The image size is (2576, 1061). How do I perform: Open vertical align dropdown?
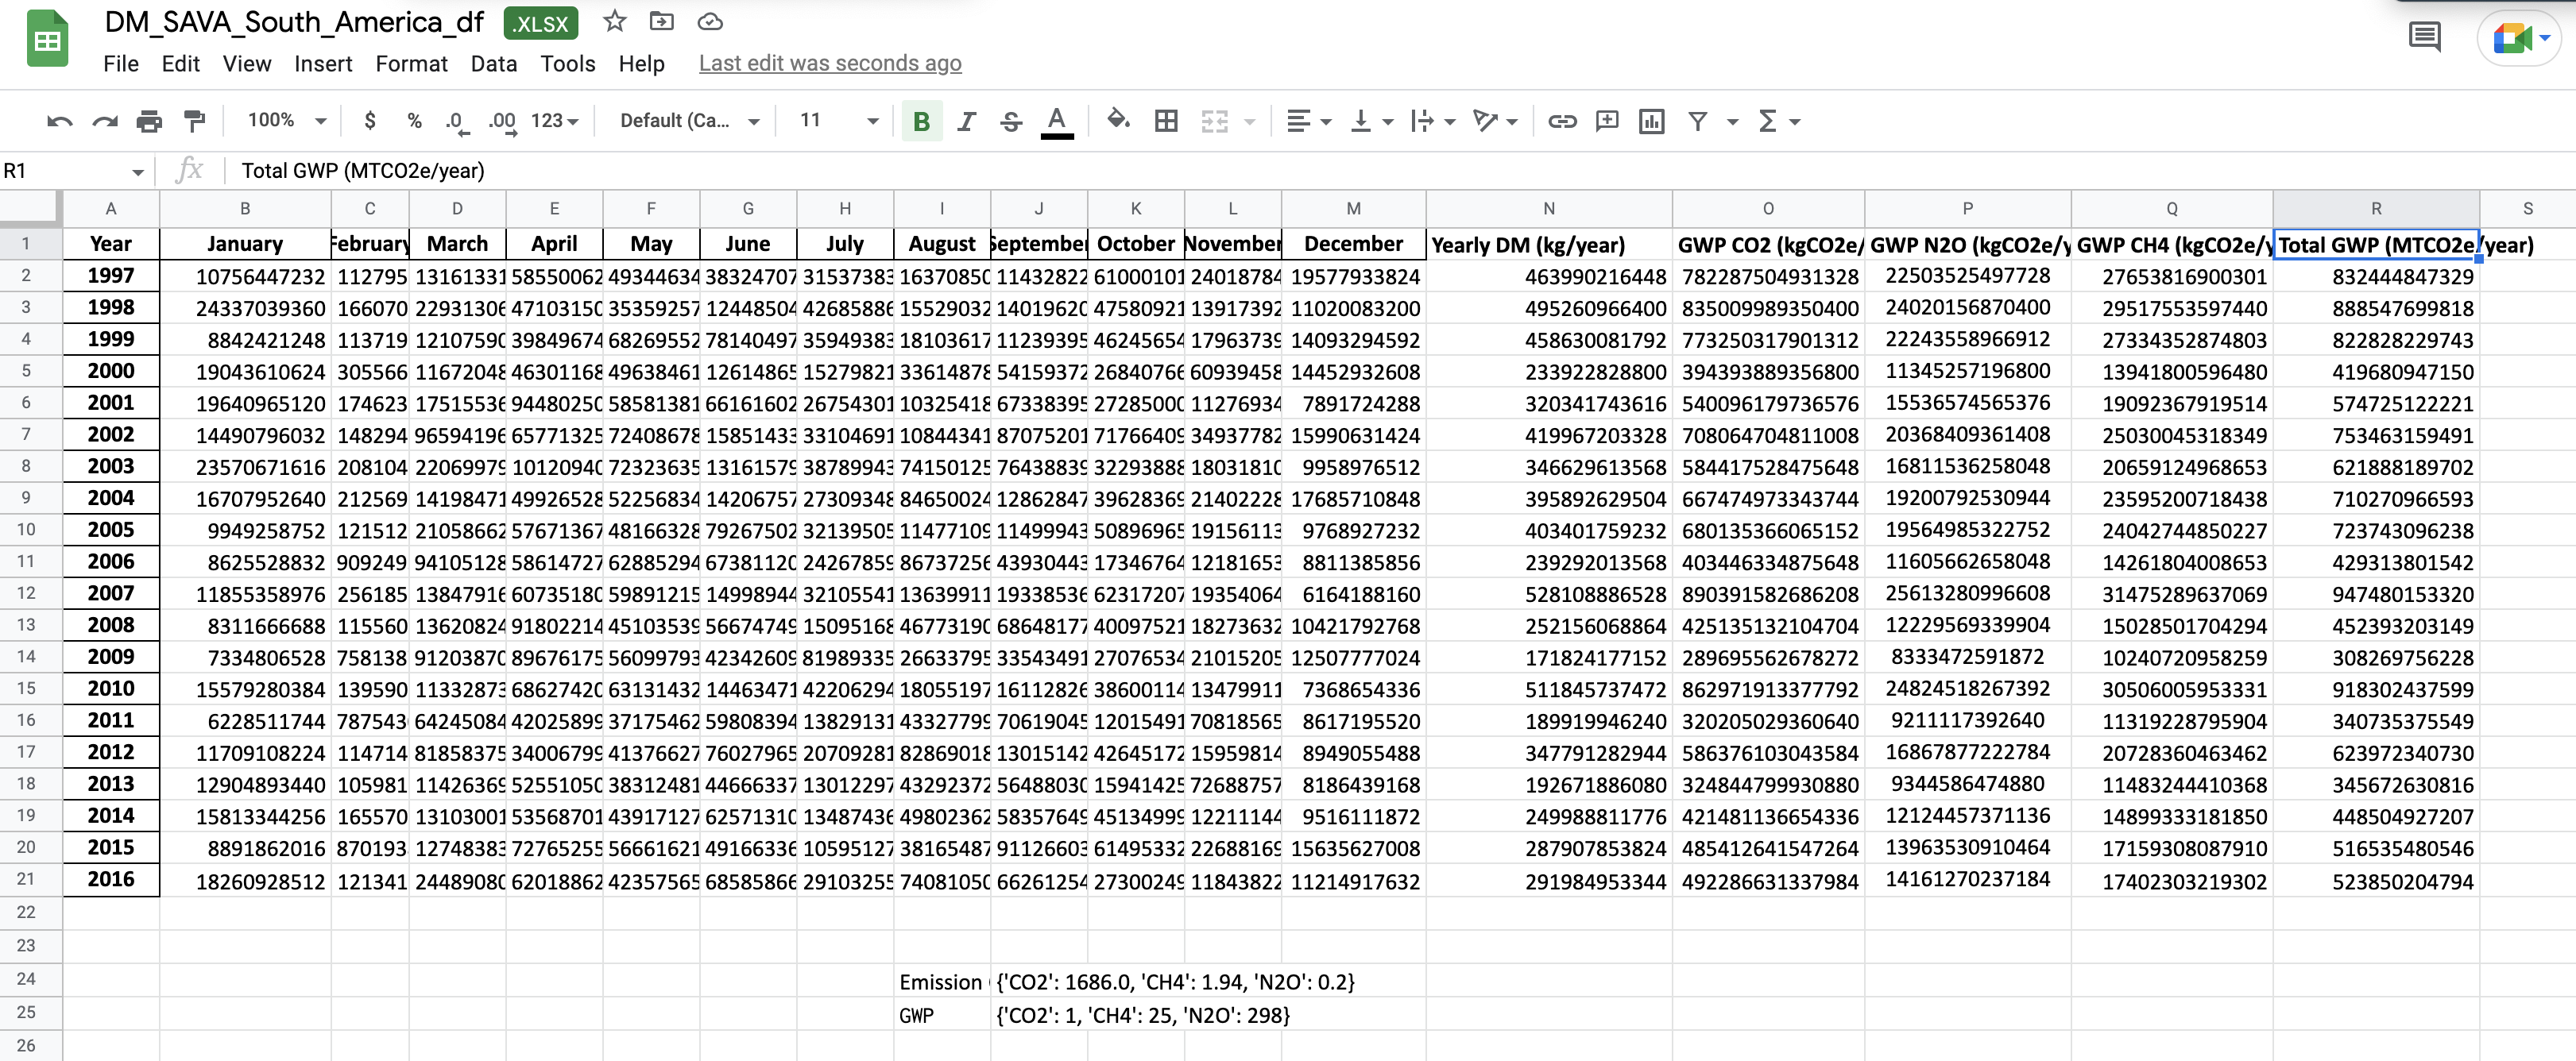pos(1372,122)
